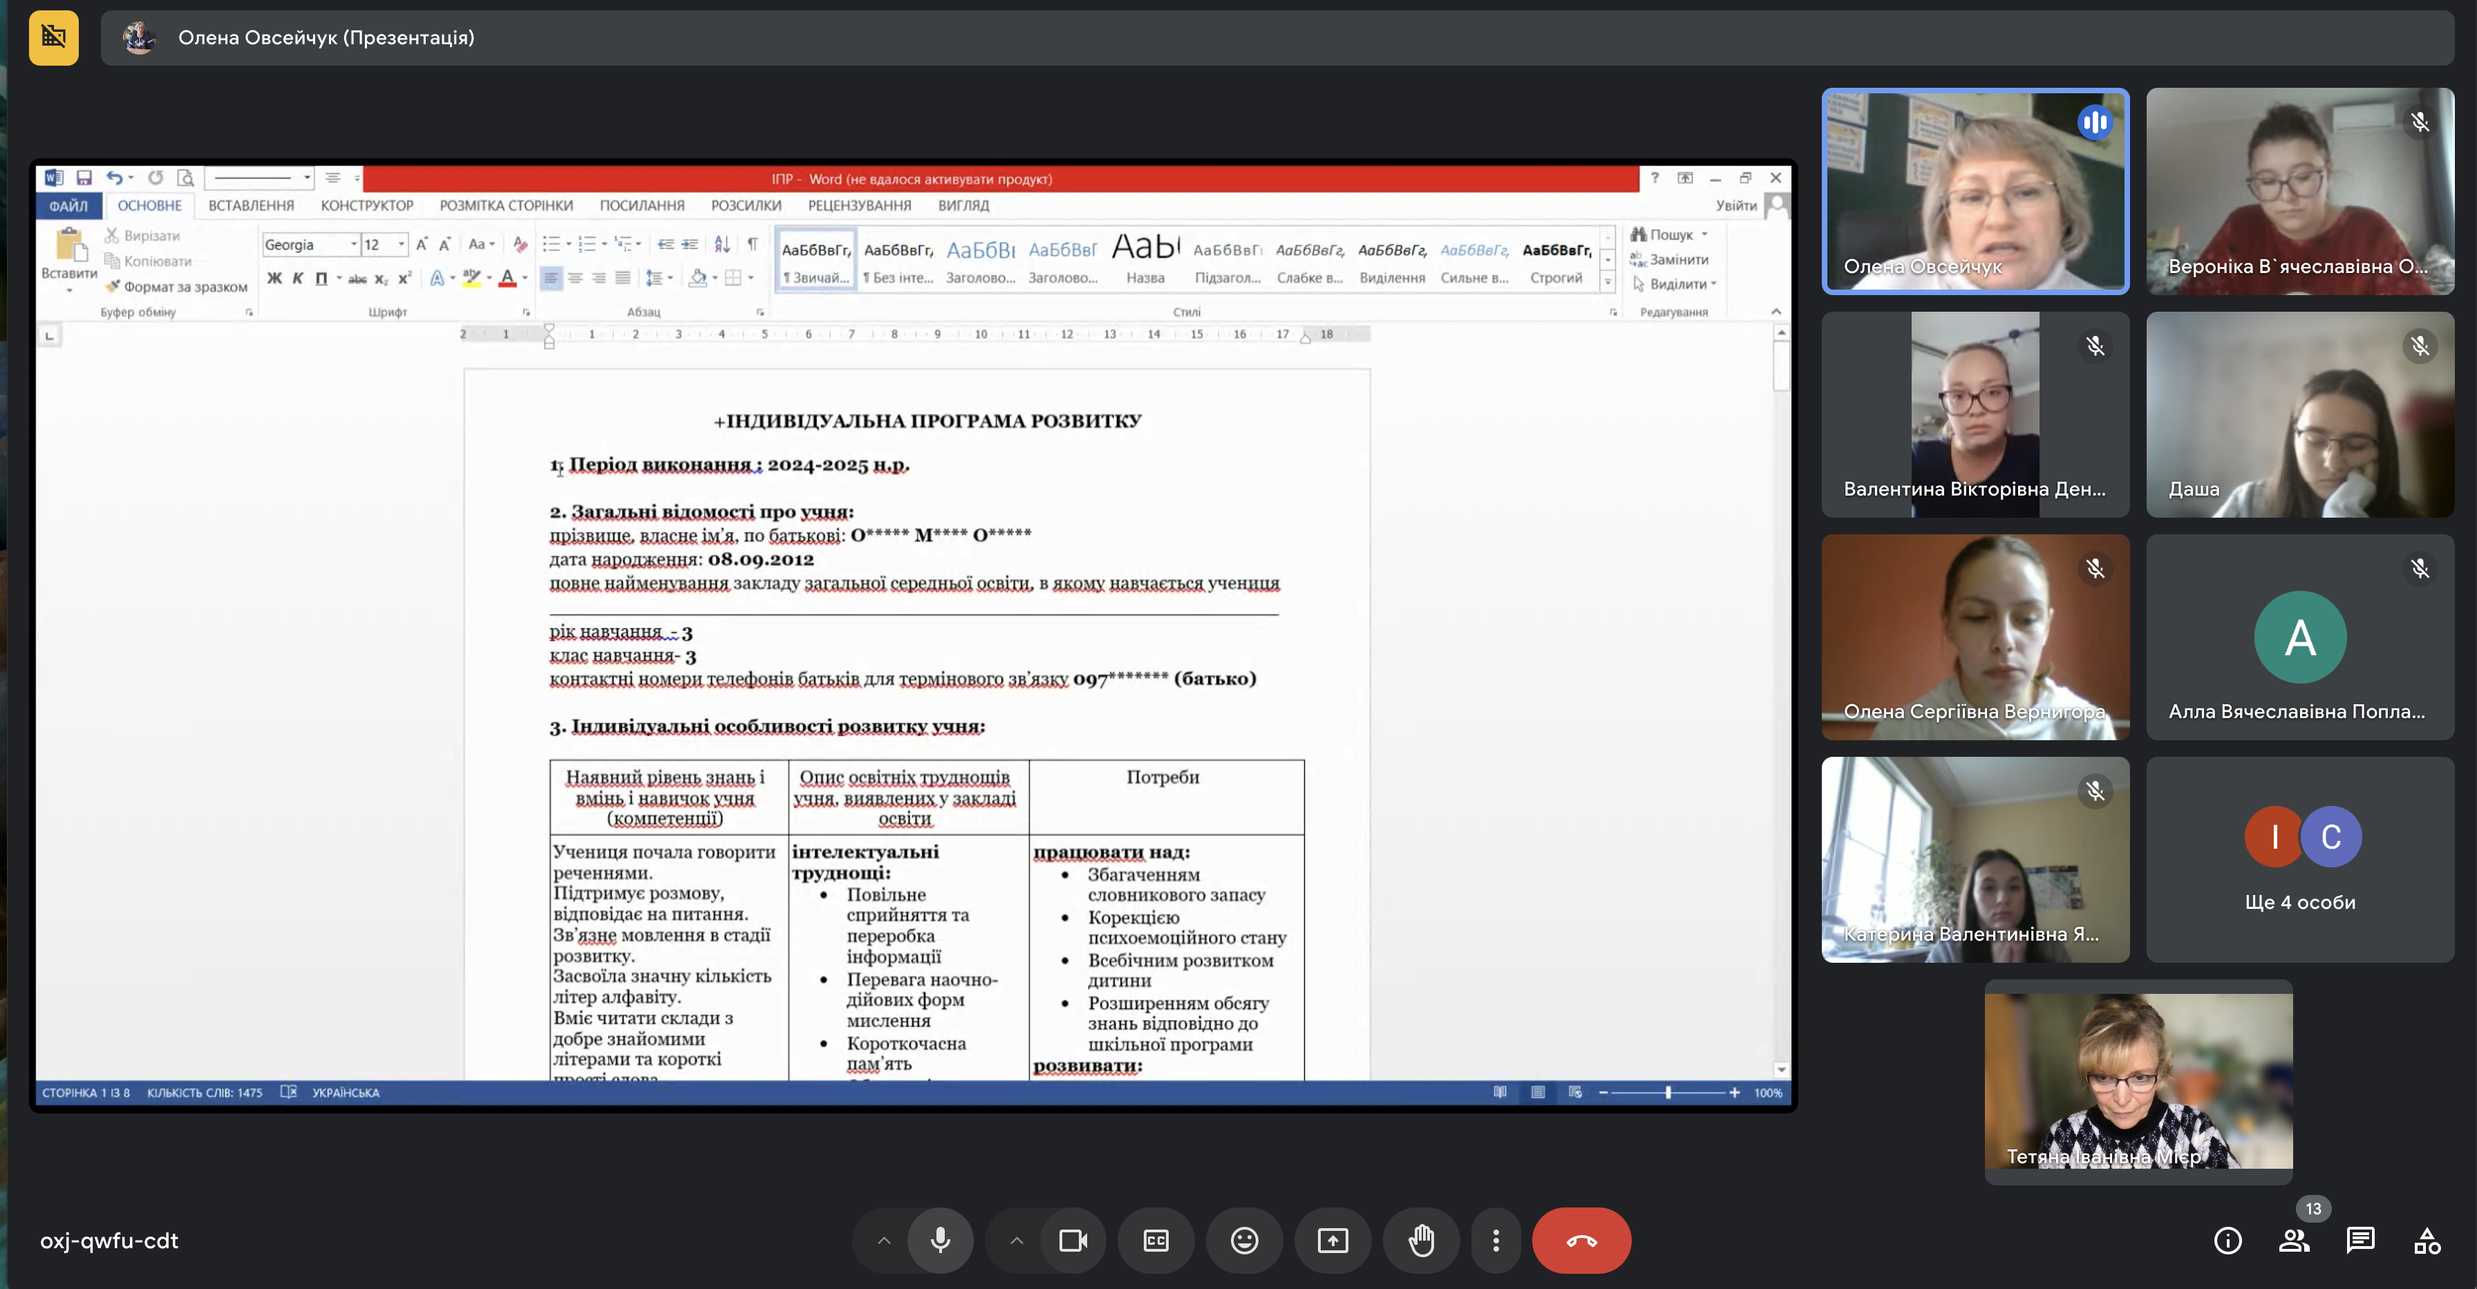Switch to the ВСТАВЛЕННЯ ribbon tab
The height and width of the screenshot is (1289, 2477).
[x=251, y=206]
